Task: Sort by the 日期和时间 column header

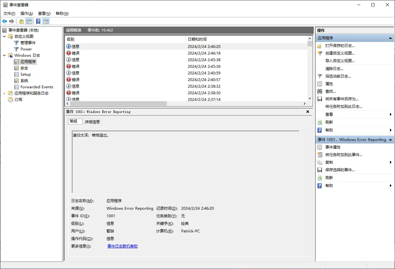Action: click(x=246, y=39)
